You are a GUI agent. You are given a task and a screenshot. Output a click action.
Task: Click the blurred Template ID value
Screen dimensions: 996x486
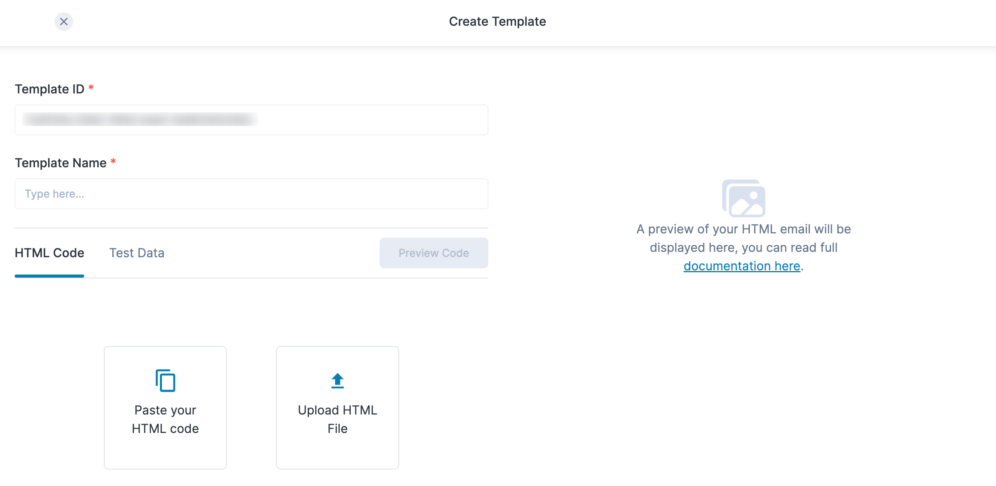click(140, 120)
